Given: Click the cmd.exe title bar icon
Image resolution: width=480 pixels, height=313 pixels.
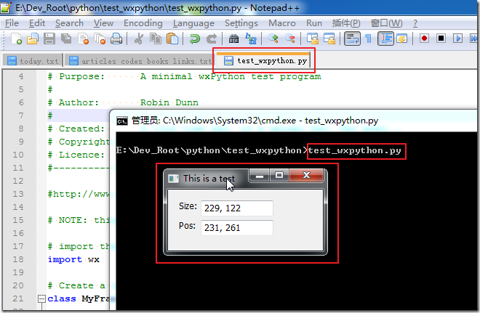Looking at the screenshot, I should 122,121.
